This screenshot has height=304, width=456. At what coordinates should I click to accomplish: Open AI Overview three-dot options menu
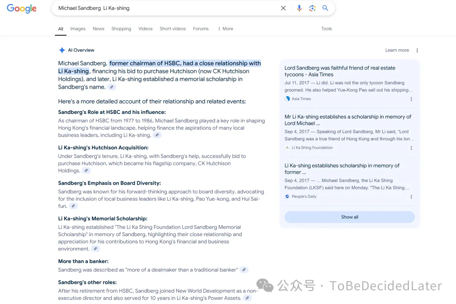[x=417, y=50]
